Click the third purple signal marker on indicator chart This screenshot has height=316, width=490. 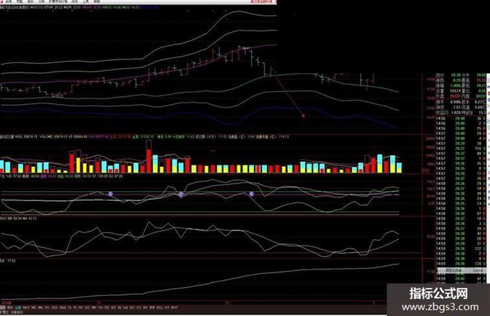click(251, 194)
